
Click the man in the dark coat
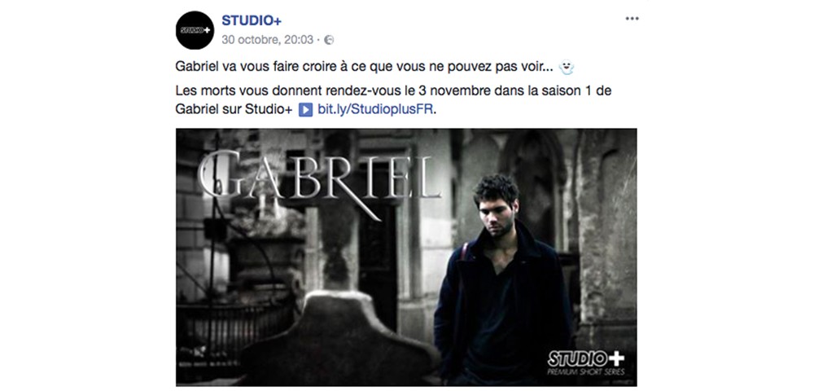tap(500, 280)
